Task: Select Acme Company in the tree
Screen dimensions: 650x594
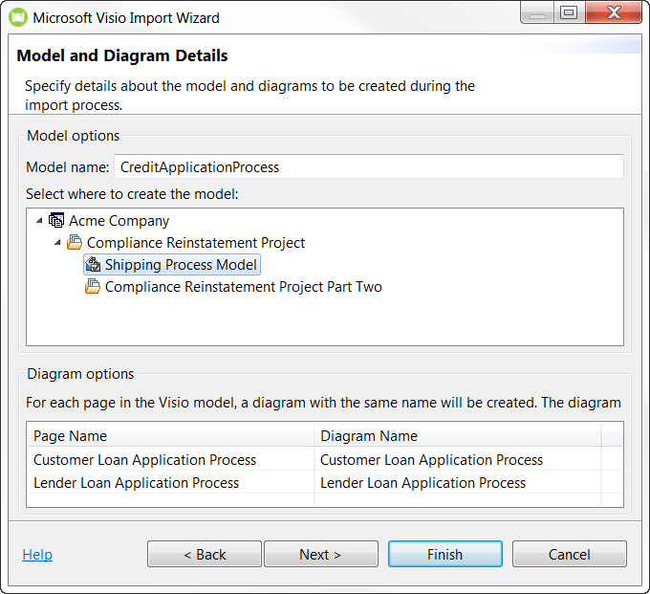Action: [119, 221]
